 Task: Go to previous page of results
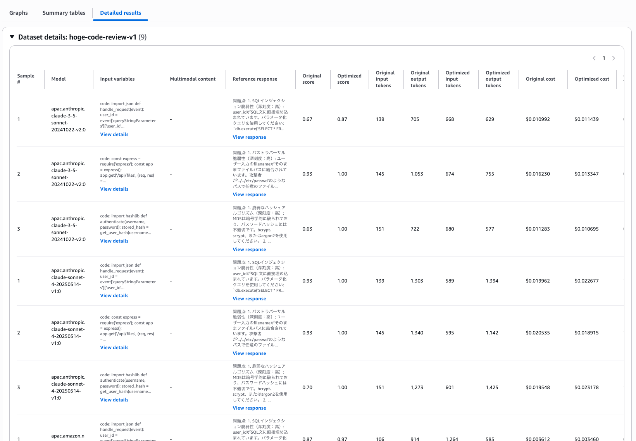[594, 58]
